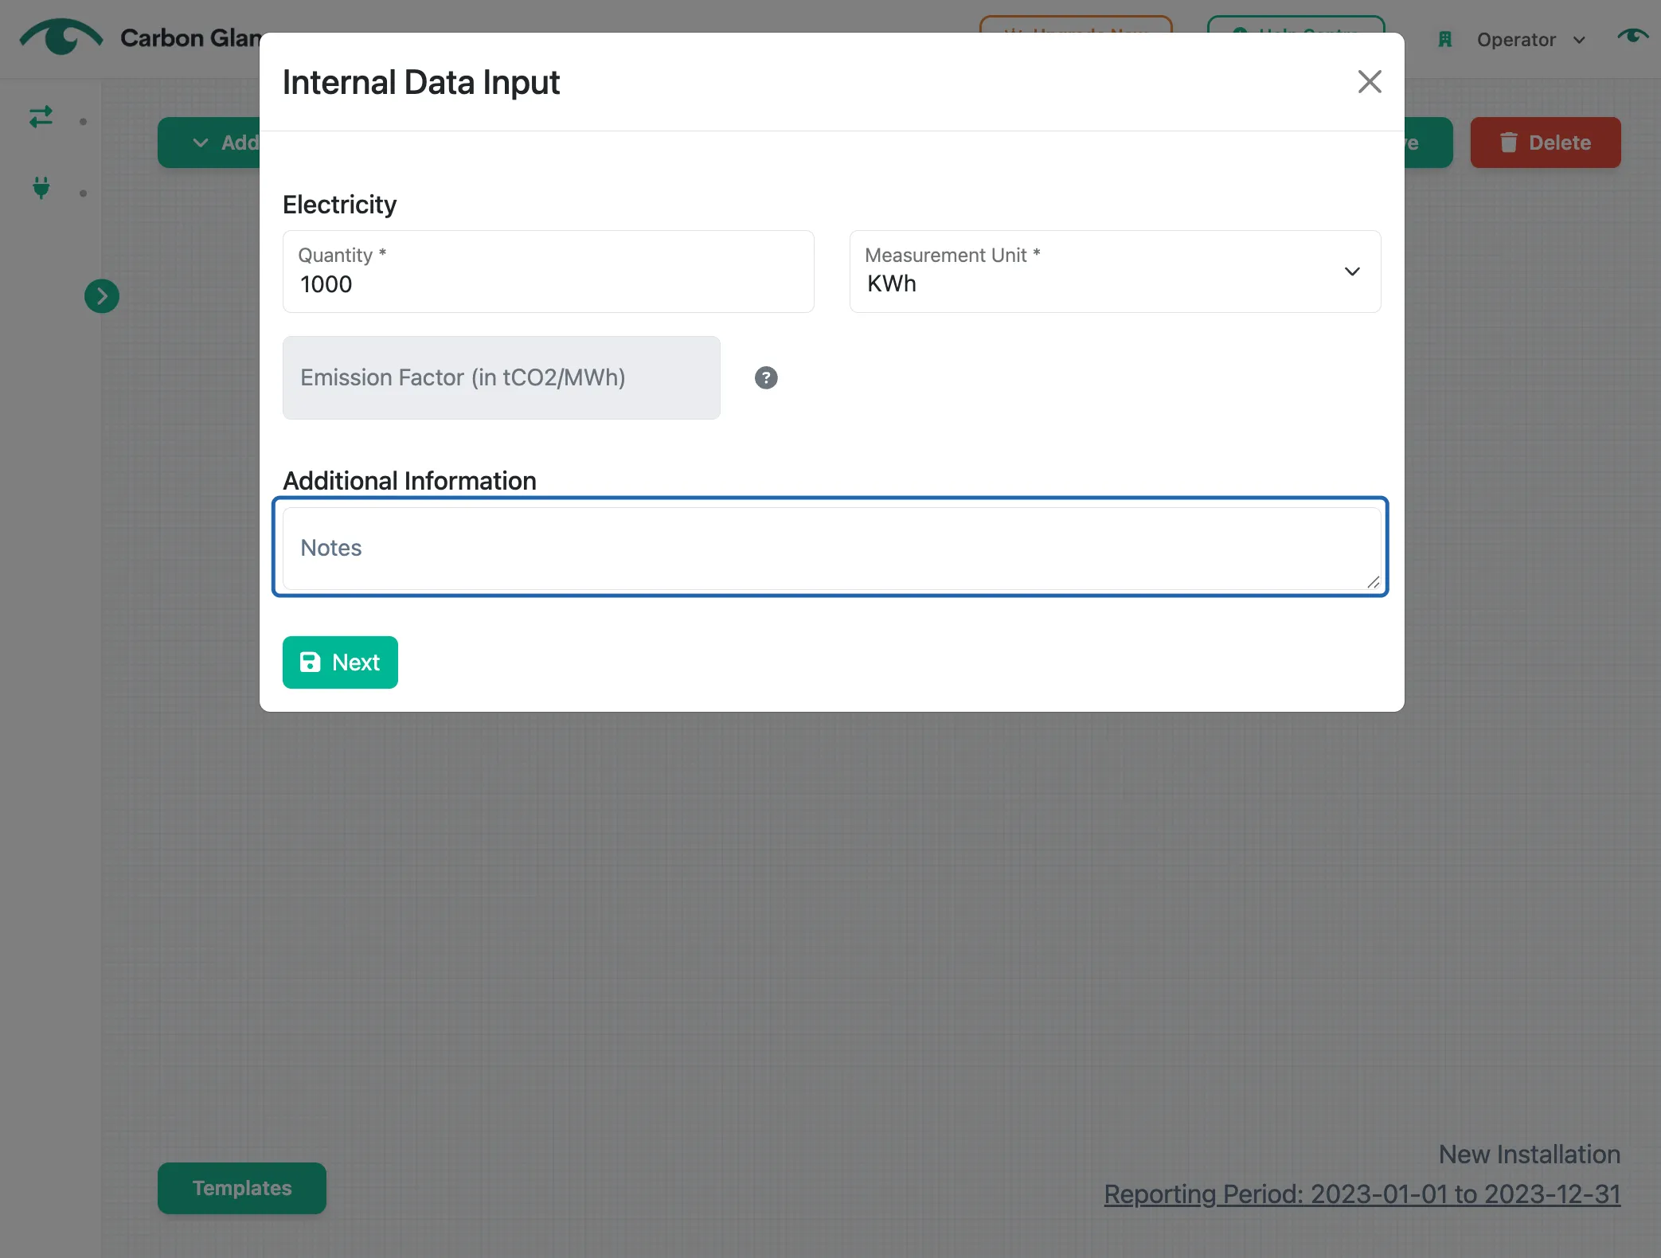Click the Quantity input field

pyautogui.click(x=548, y=272)
